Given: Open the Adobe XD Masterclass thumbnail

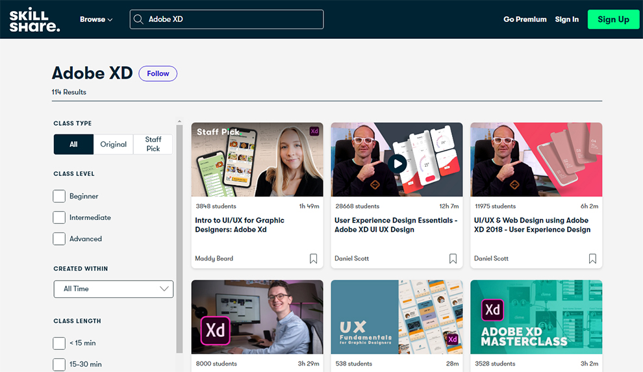Looking at the screenshot, I should (536, 317).
